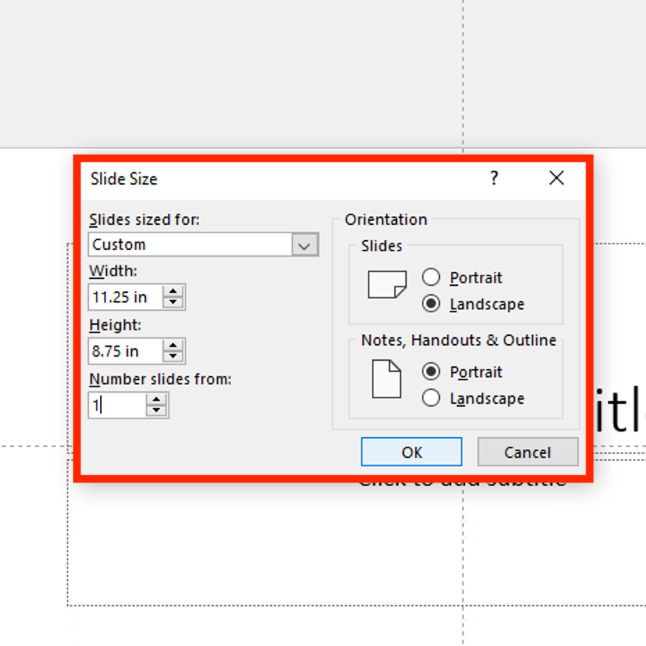
Task: Open the Slides sized for dropdown
Action: tap(304, 244)
